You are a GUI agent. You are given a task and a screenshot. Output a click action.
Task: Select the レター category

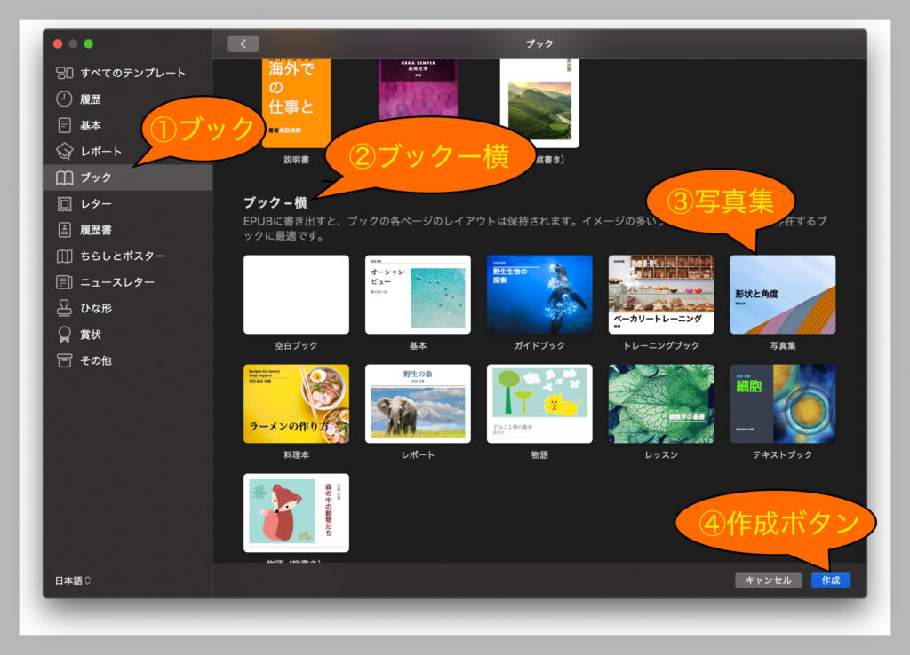coord(128,203)
